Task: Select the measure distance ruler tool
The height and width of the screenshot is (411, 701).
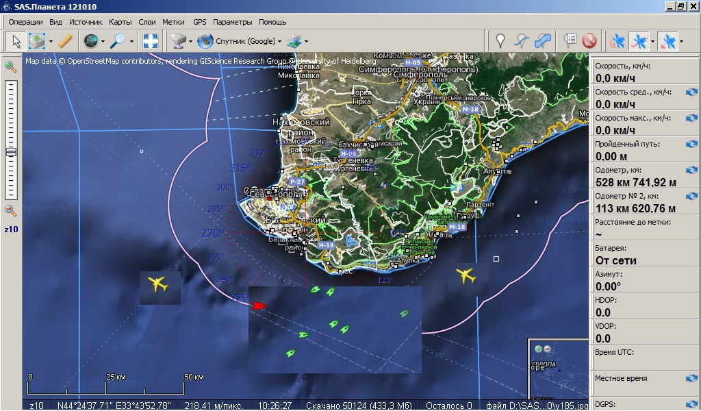Action: [x=65, y=41]
